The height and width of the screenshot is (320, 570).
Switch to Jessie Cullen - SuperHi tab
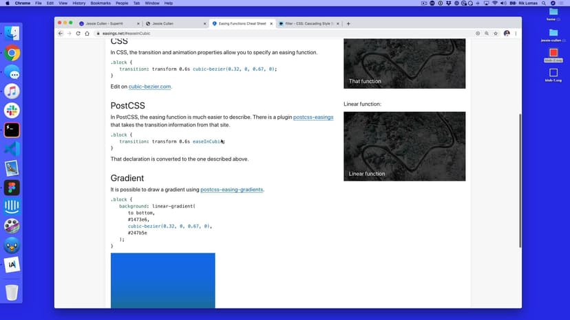[109, 23]
